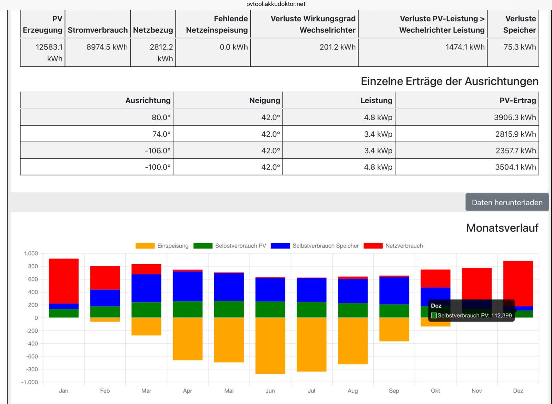Image resolution: width=552 pixels, height=404 pixels.
Task: Click June's orange Einspeisung bar
Action: 270,345
